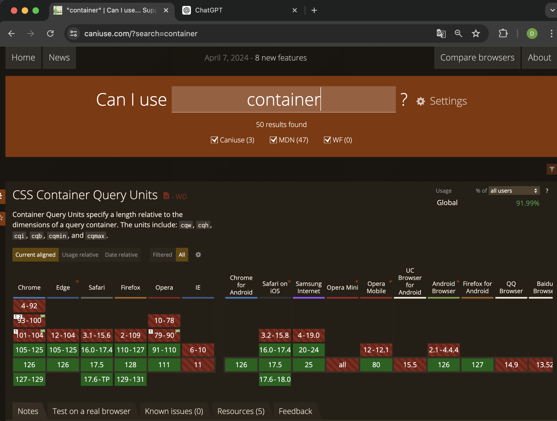Open the Chrome extensions puzzle icon
Viewport: 557px width, 421px height.
[503, 34]
